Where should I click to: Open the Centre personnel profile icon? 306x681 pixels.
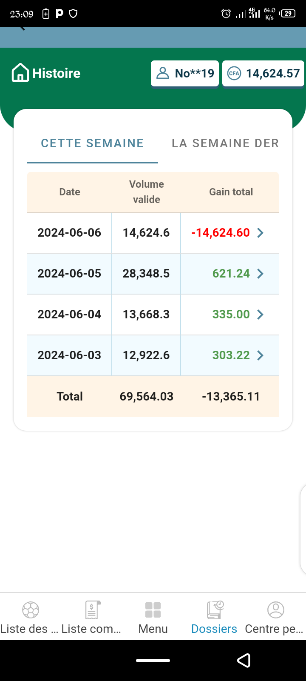pyautogui.click(x=275, y=610)
